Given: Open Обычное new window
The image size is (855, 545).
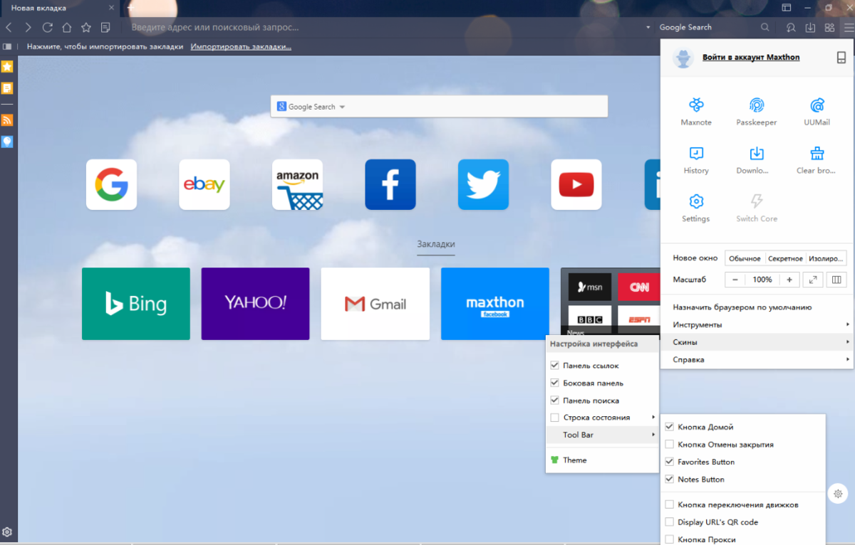Looking at the screenshot, I should (x=745, y=258).
